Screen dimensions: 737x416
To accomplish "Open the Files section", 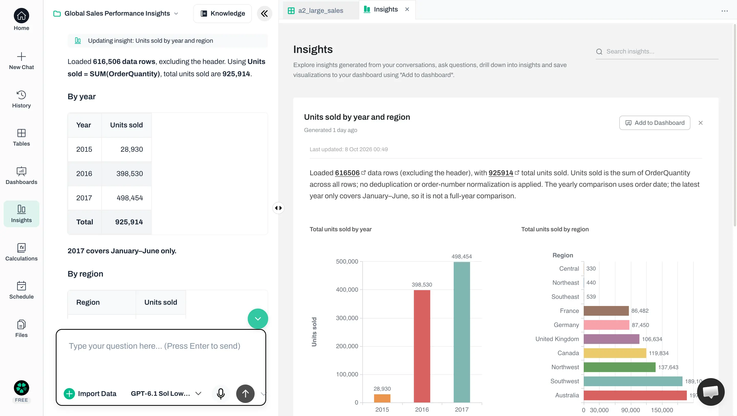I will (x=21, y=329).
